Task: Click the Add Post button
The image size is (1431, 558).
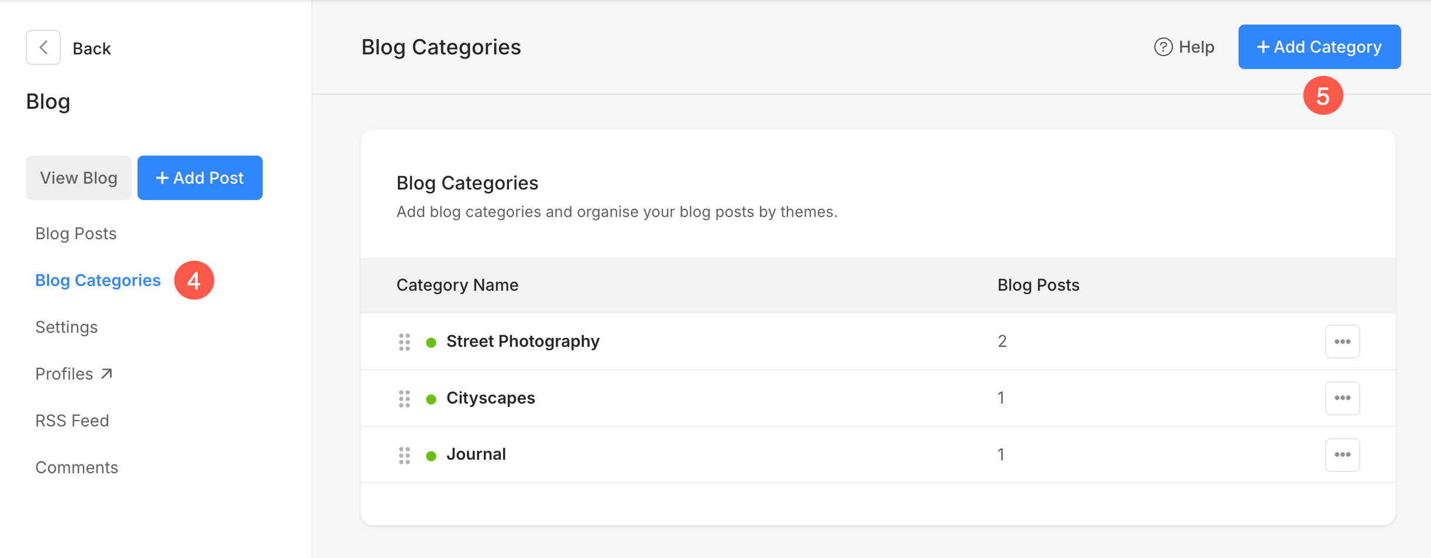Action: pos(199,178)
